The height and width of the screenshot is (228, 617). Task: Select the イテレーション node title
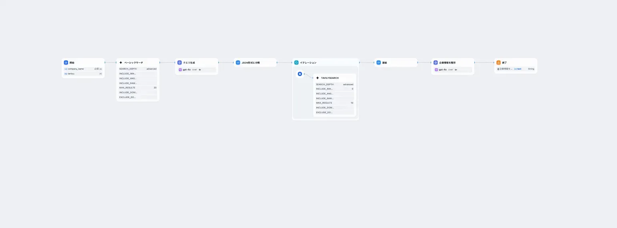pos(308,63)
